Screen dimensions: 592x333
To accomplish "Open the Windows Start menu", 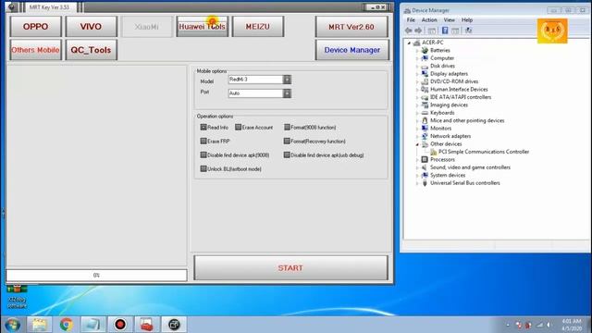I will 12,325.
